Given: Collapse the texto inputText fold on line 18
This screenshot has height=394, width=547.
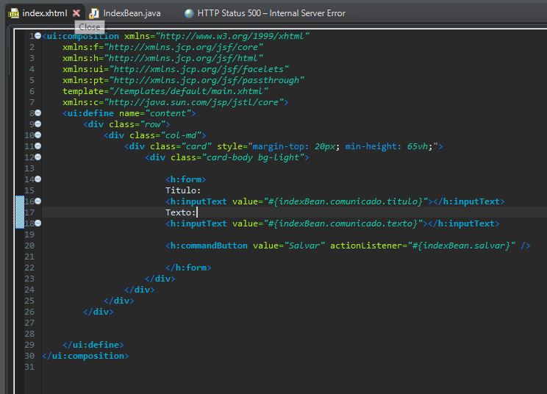Looking at the screenshot, I should tap(37, 223).
